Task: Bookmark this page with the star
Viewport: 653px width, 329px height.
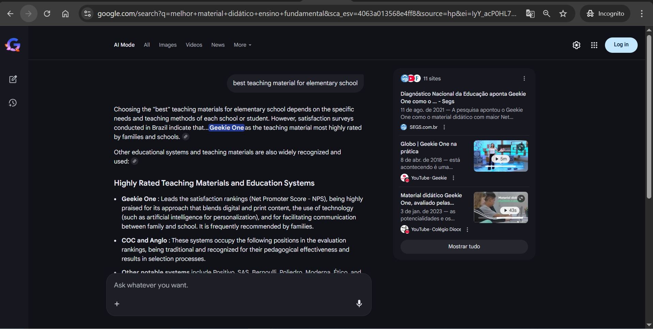Action: pyautogui.click(x=563, y=14)
